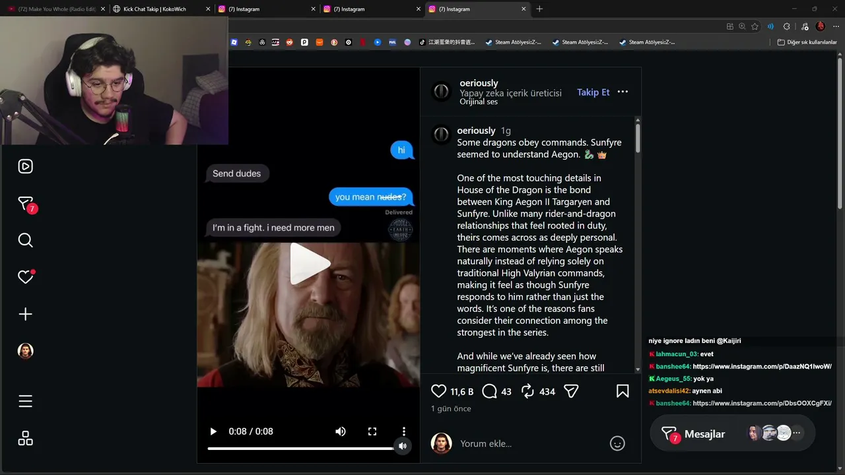Open Reels from the Instagram sidebar

(25, 166)
